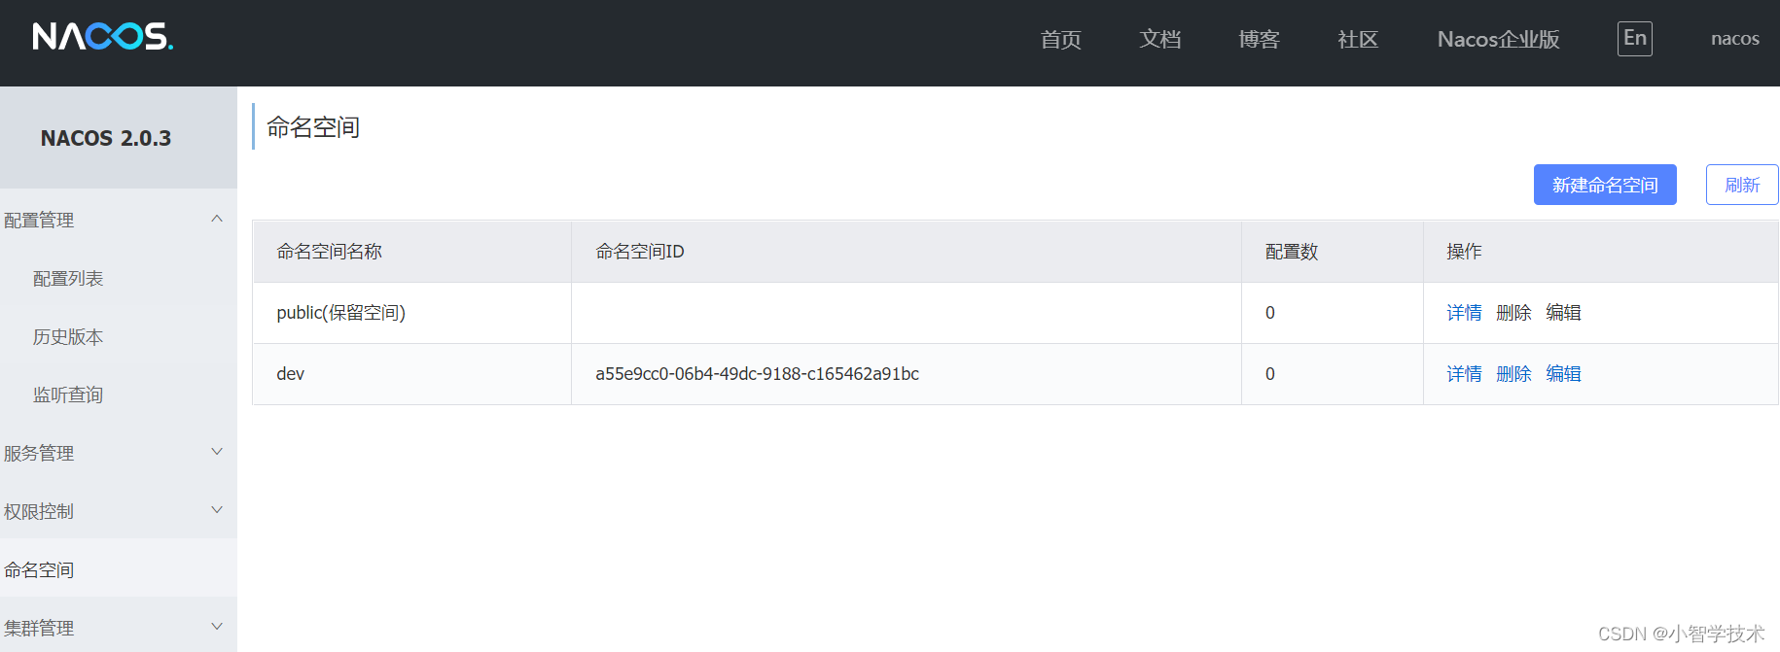Open the 首页 nav link
This screenshot has height=652, width=1780.
pos(1060,39)
